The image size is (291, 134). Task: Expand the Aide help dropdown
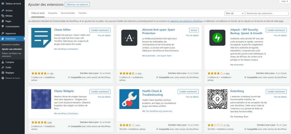click(x=285, y=1)
